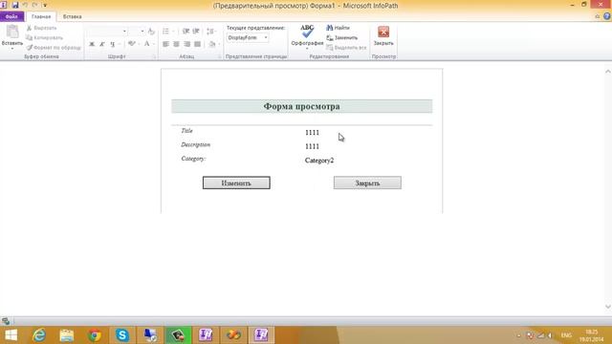The width and height of the screenshot is (612, 344).
Task: Open File Explorer from taskbar
Action: (67, 335)
